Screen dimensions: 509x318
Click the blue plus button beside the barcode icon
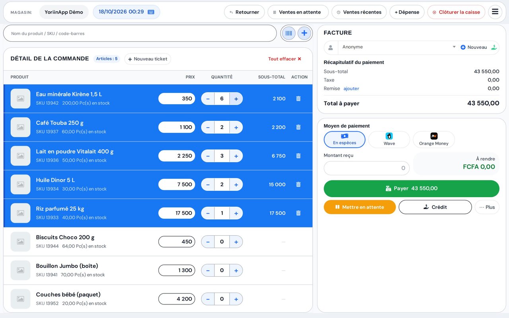click(304, 33)
